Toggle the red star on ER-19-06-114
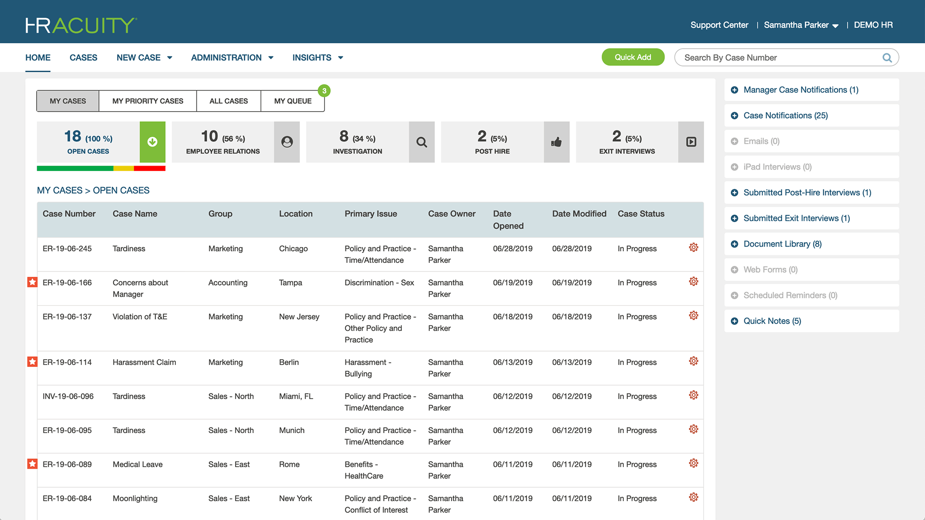This screenshot has height=520, width=925. click(x=32, y=362)
